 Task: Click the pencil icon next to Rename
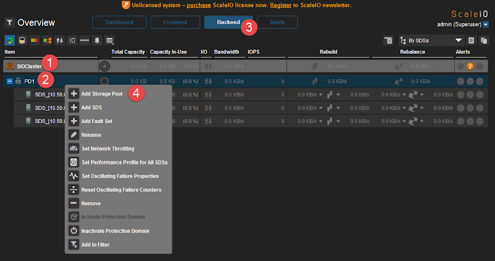coord(74,135)
